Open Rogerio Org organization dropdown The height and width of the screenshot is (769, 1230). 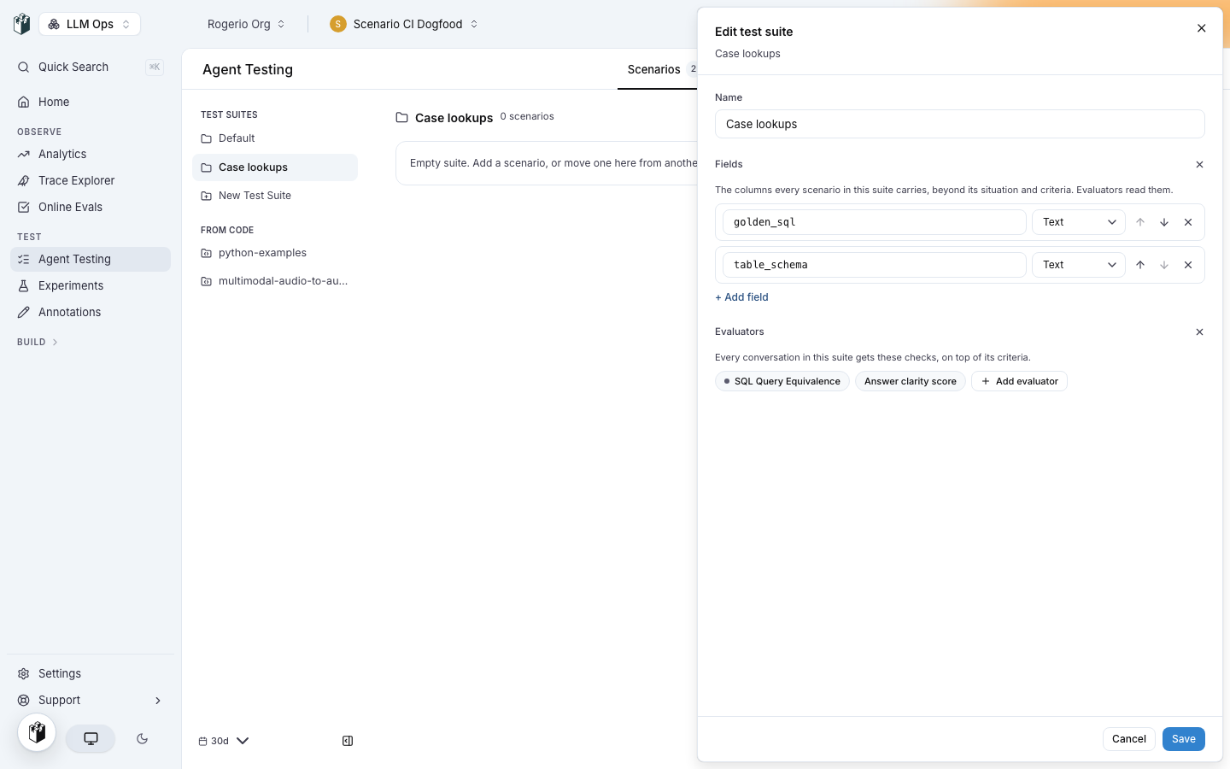(246, 24)
